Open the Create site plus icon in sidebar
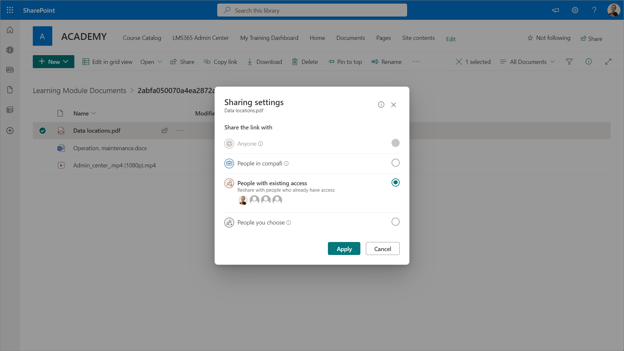624x351 pixels. coord(10,131)
